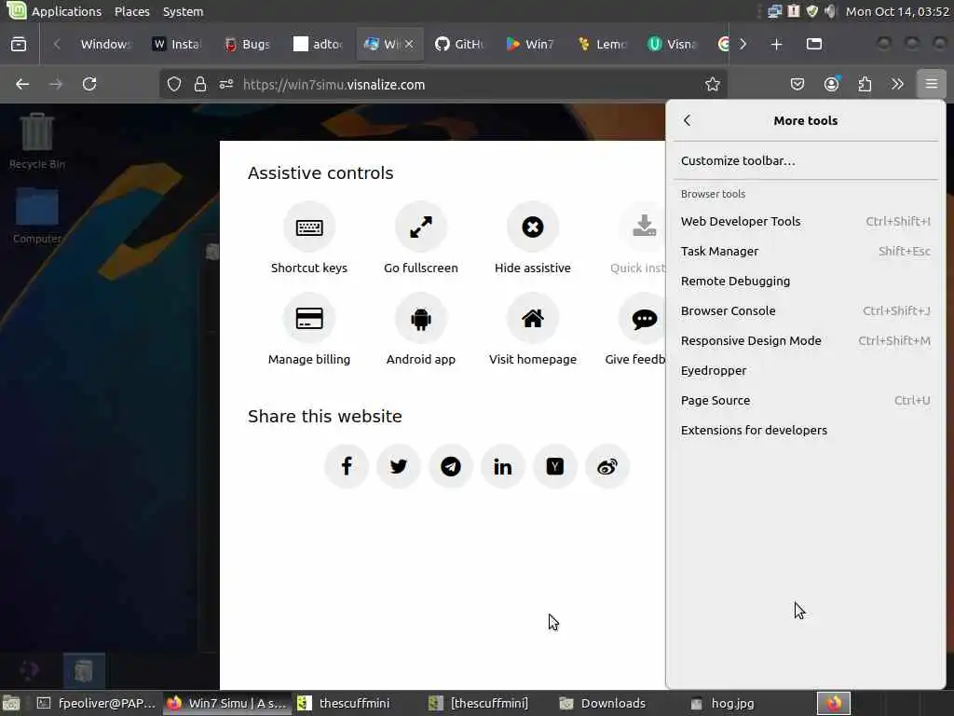Go back from the More tools submenu
This screenshot has width=954, height=716.
pos(687,120)
